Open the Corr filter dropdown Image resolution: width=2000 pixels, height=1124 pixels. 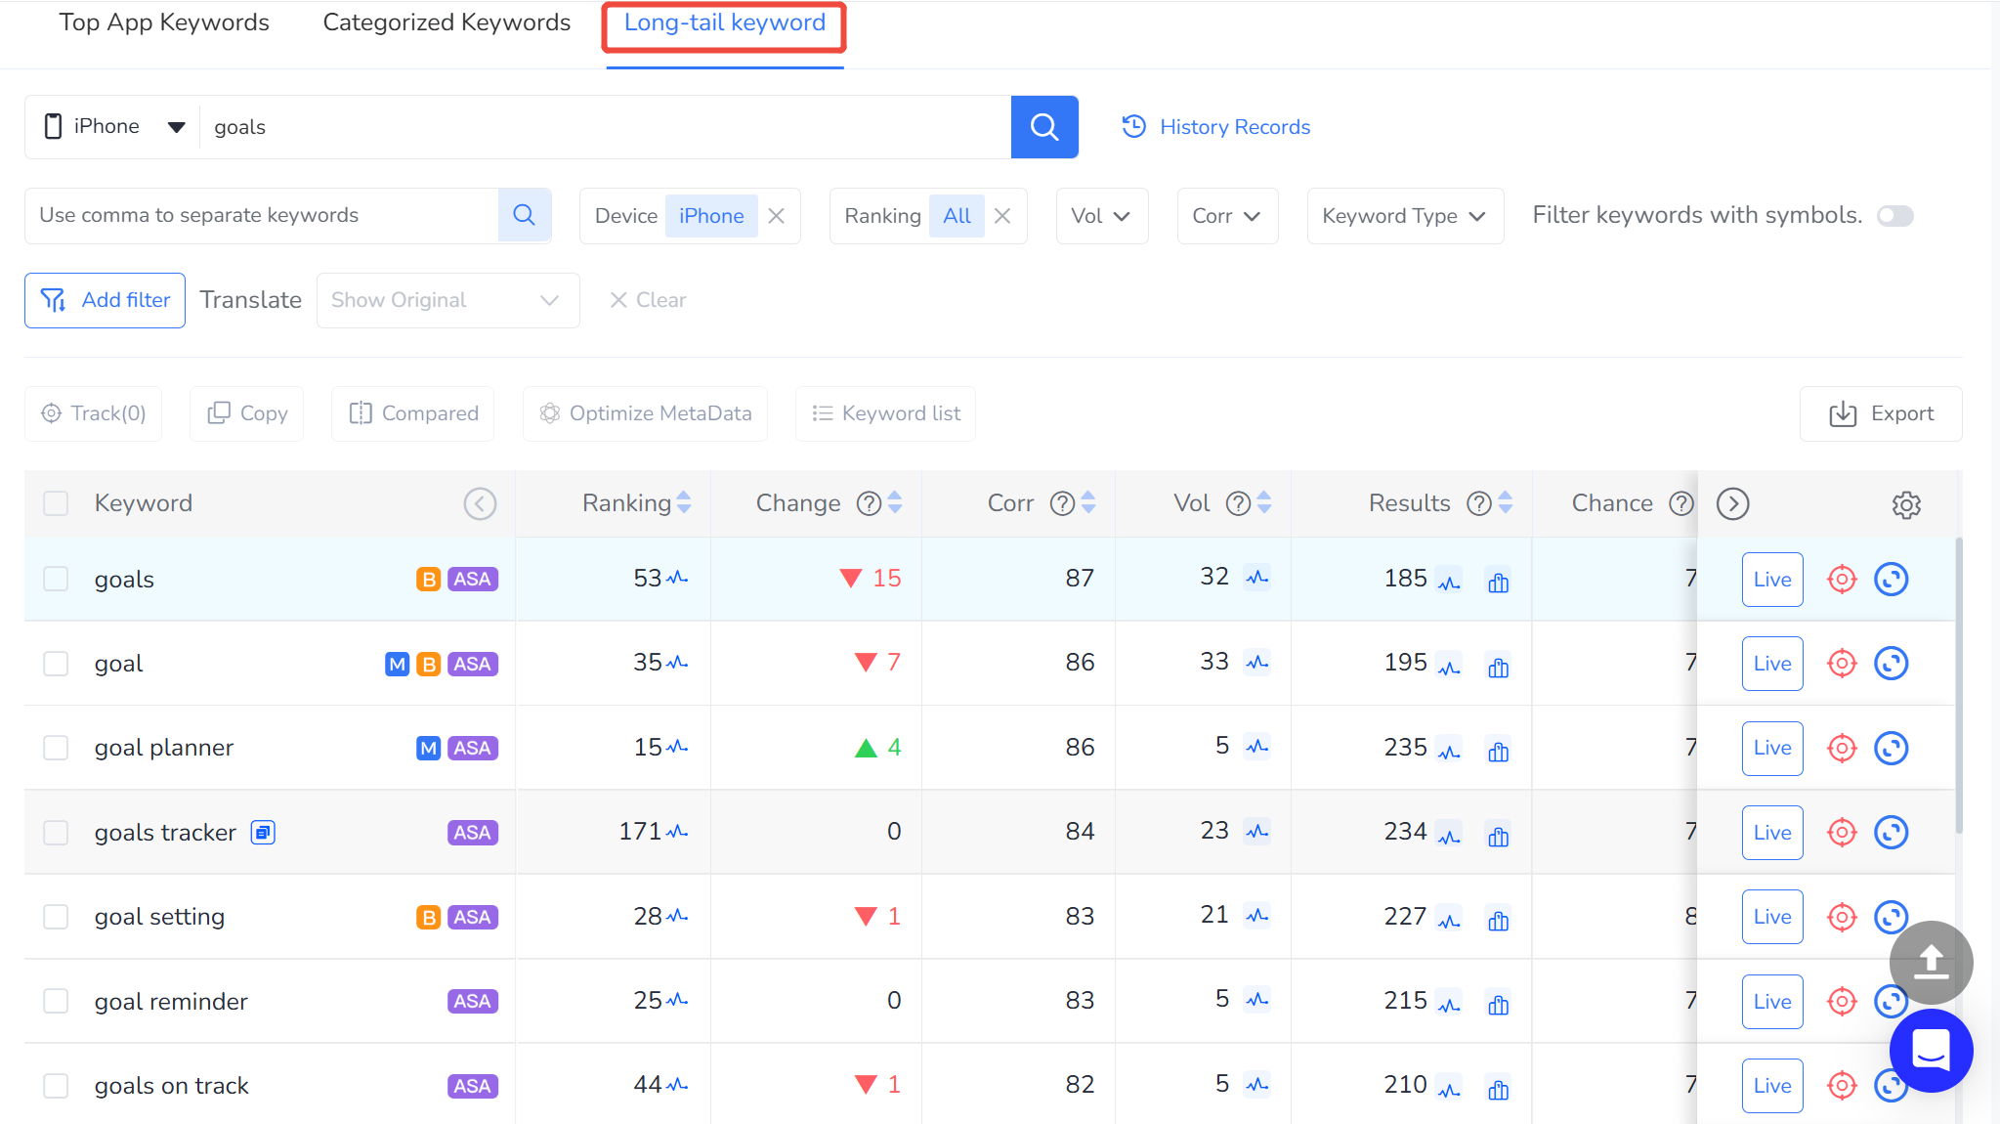(1227, 216)
